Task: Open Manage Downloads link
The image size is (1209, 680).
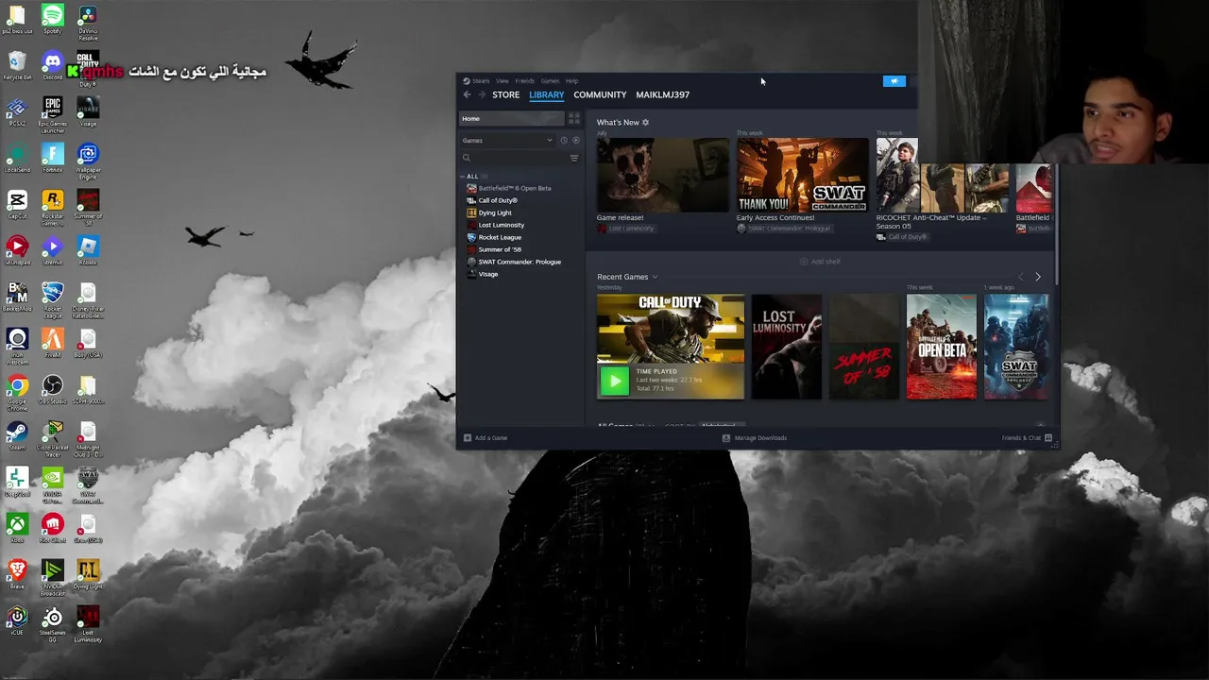Action: (760, 438)
